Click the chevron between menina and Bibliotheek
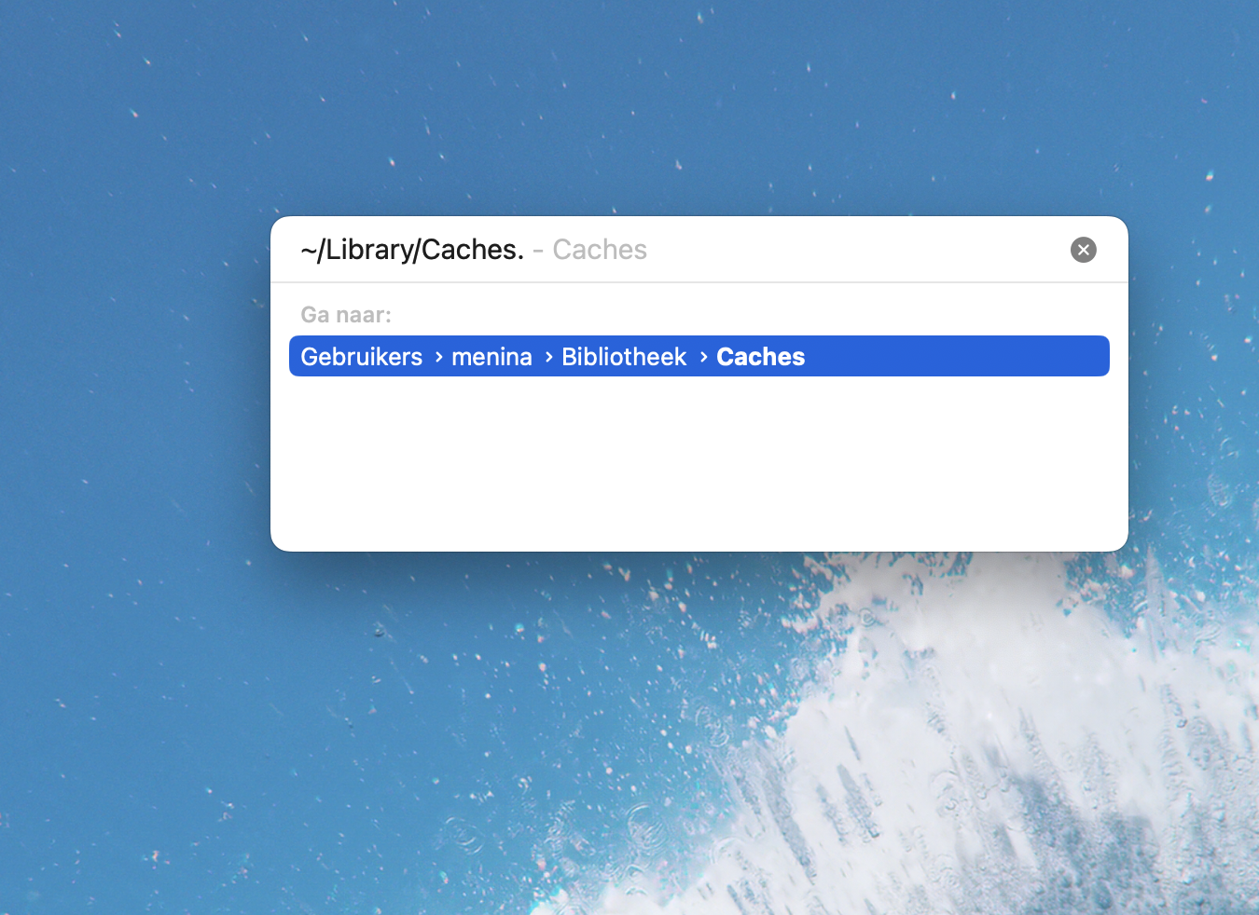This screenshot has width=1259, height=915. 548,357
